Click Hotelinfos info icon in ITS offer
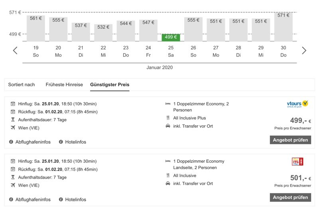 61,199
